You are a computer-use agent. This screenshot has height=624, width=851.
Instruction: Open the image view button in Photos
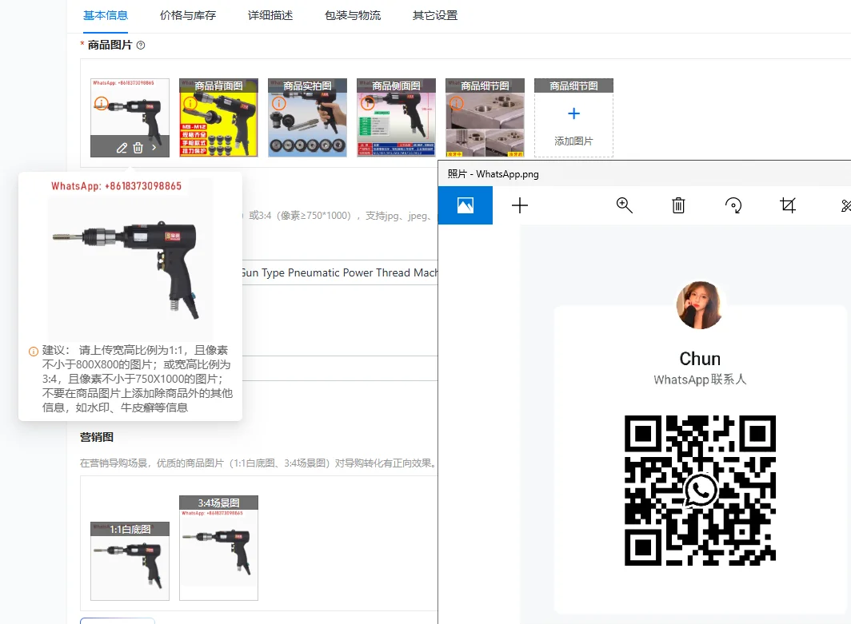(465, 205)
